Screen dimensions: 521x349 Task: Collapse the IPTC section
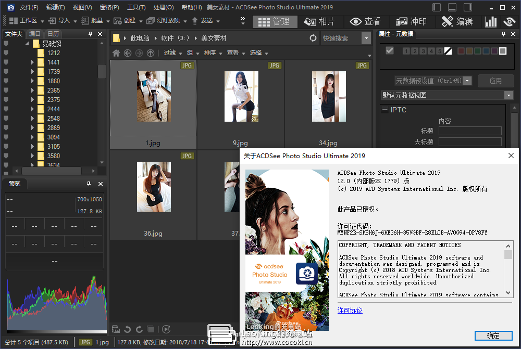(x=385, y=109)
